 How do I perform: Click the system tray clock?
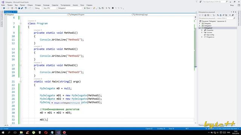pos(235,132)
